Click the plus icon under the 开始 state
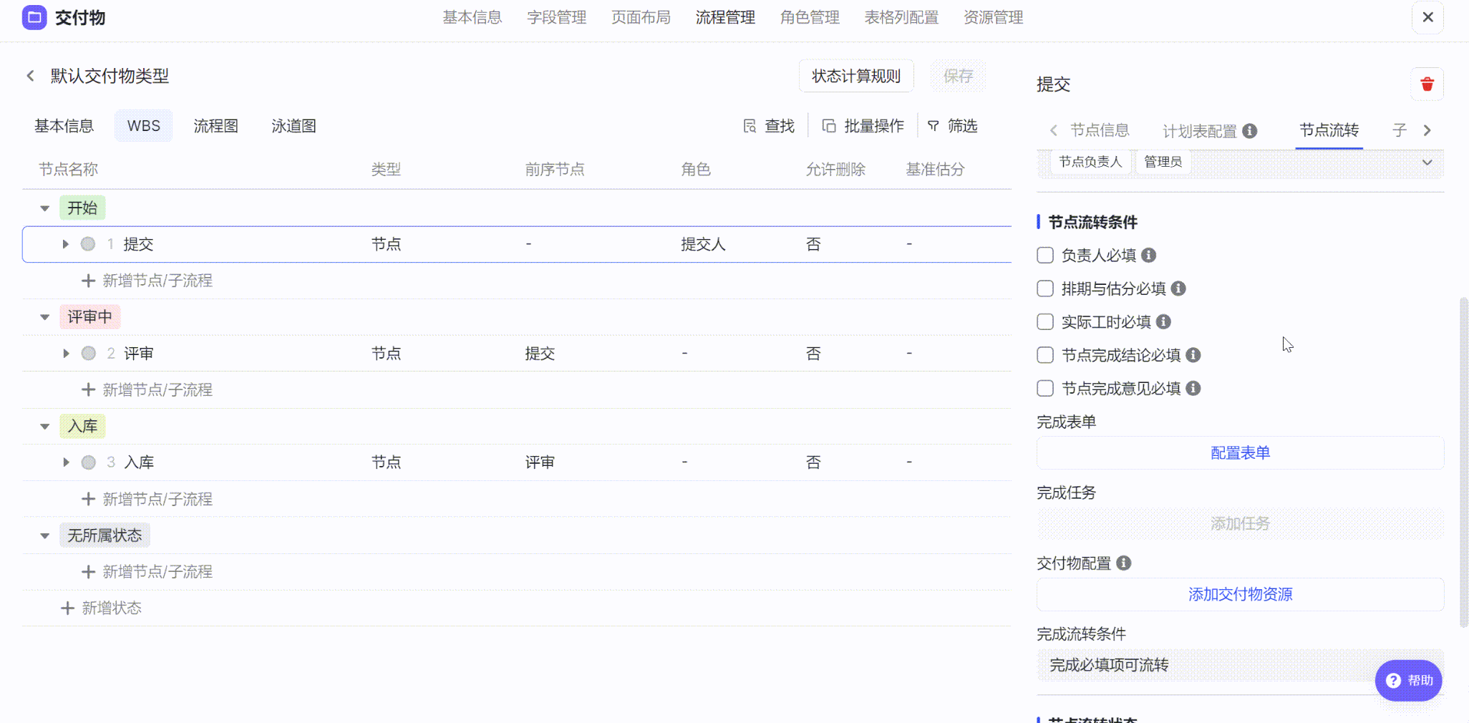This screenshot has width=1469, height=723. (x=88, y=281)
